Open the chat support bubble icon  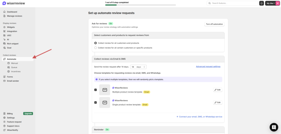274,127
